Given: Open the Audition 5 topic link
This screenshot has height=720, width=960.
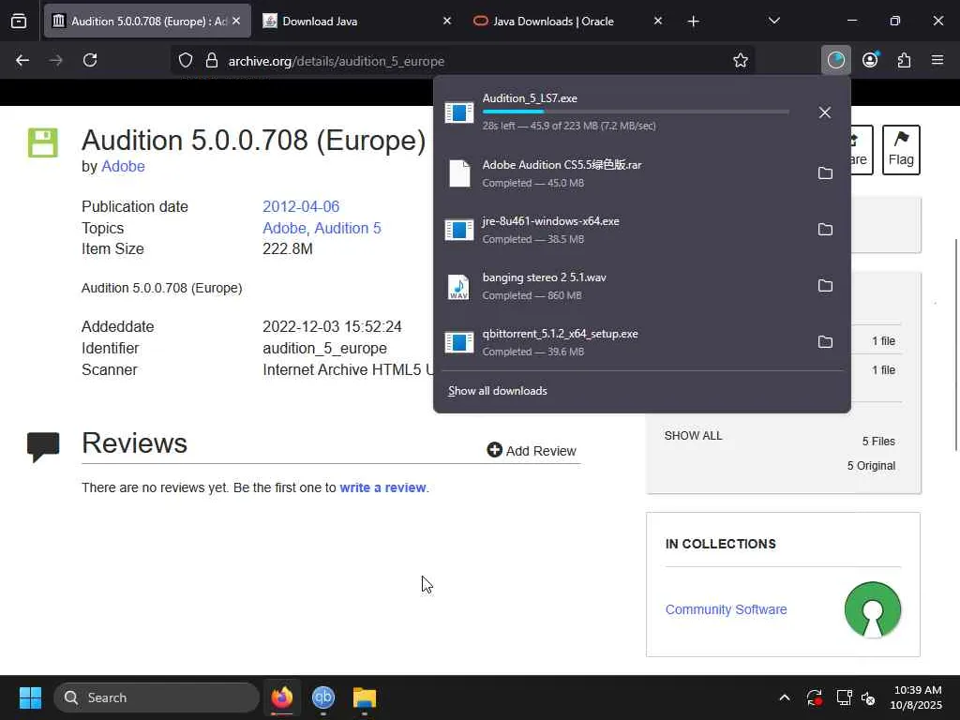Looking at the screenshot, I should tap(348, 229).
